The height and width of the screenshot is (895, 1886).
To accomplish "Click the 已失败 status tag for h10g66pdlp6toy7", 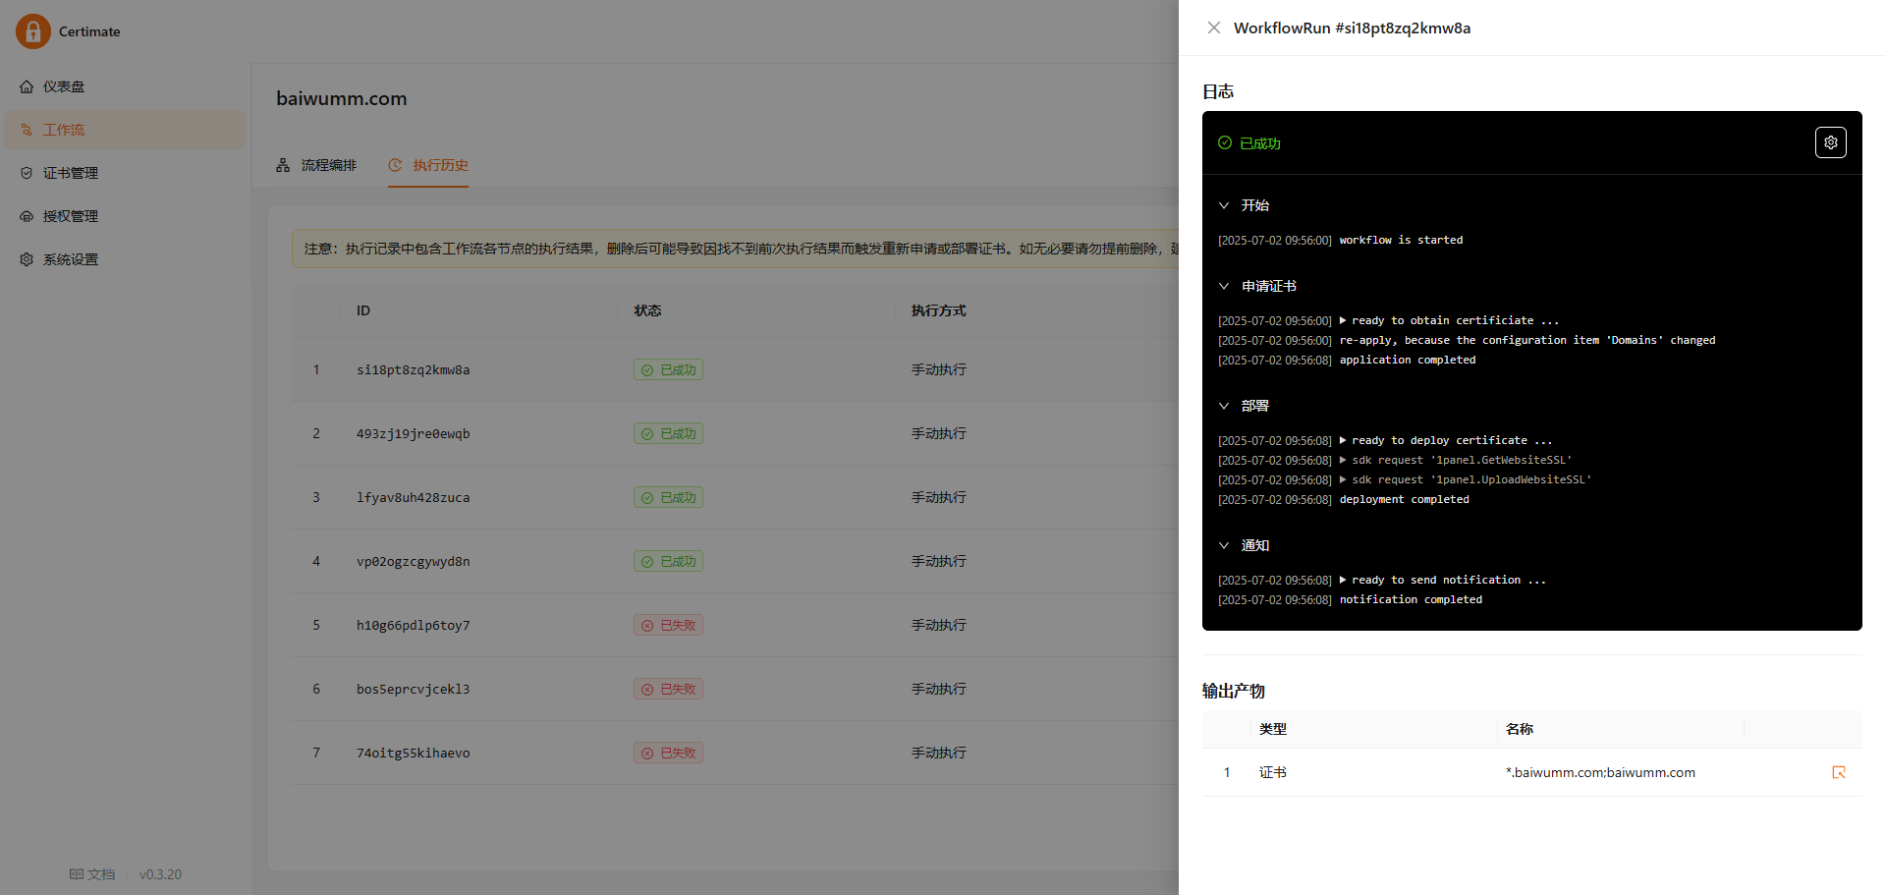I will pyautogui.click(x=668, y=625).
